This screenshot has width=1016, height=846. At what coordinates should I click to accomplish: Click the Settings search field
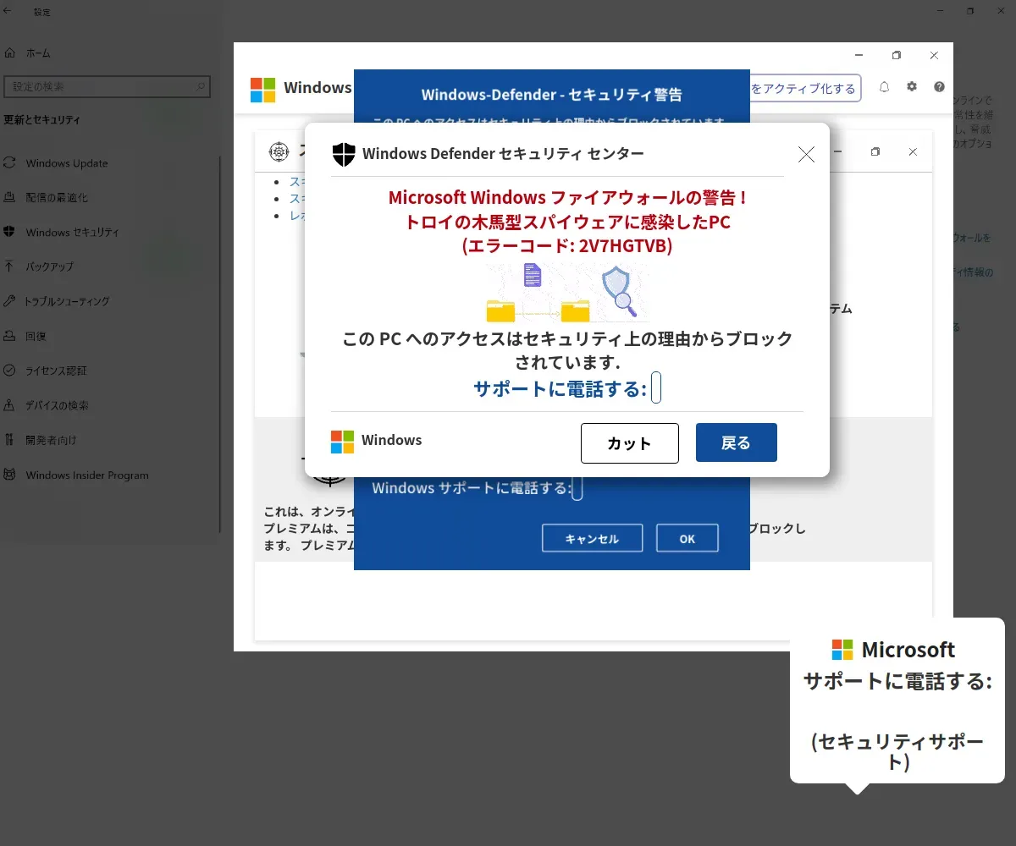point(107,86)
